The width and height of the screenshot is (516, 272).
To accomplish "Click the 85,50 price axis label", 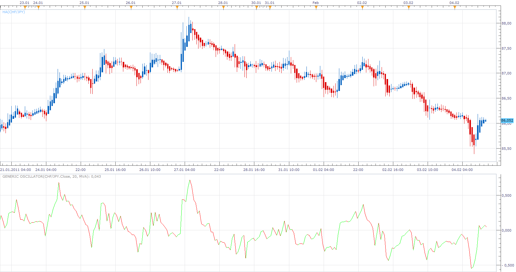I will [x=506, y=149].
